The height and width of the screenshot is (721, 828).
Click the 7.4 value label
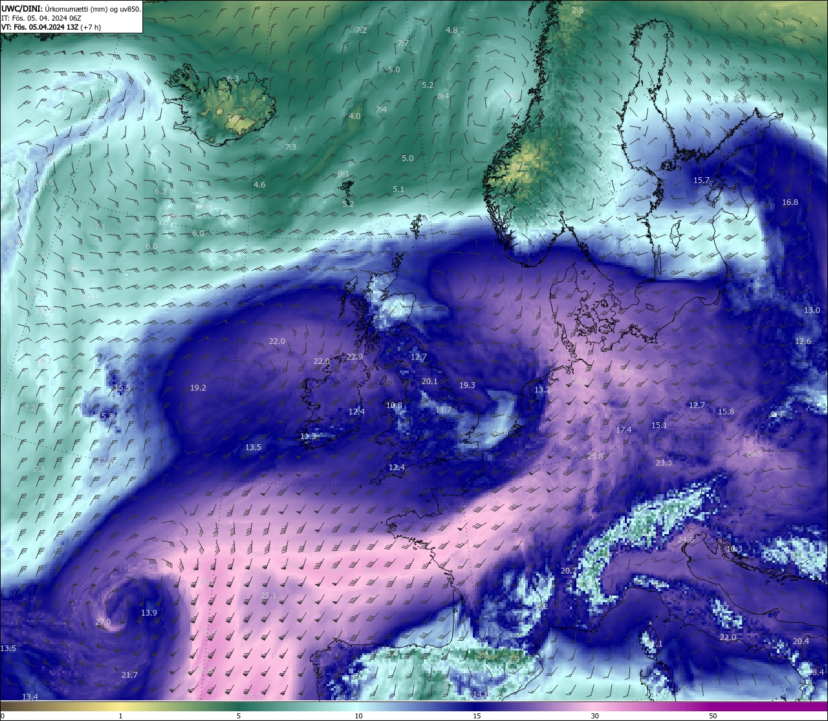click(381, 110)
